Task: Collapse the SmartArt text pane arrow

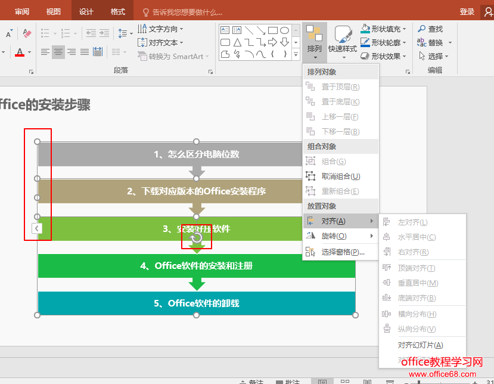Action: point(37,228)
